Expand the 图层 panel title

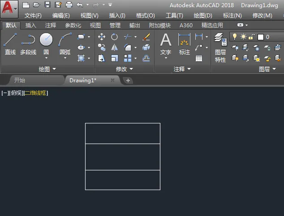[267, 69]
